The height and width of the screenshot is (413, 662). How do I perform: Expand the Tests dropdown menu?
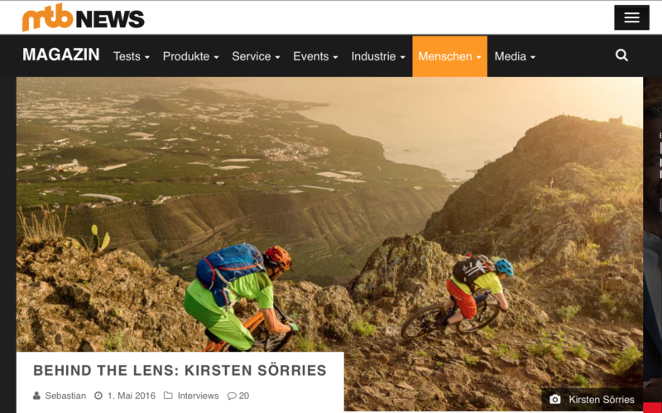point(132,56)
